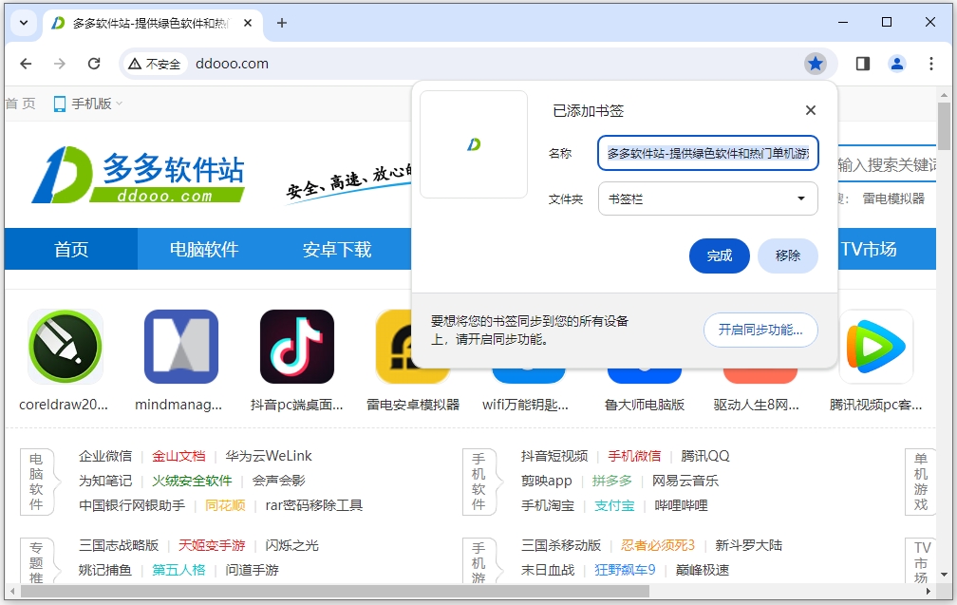Open the 三国志战略版 link

(x=119, y=545)
